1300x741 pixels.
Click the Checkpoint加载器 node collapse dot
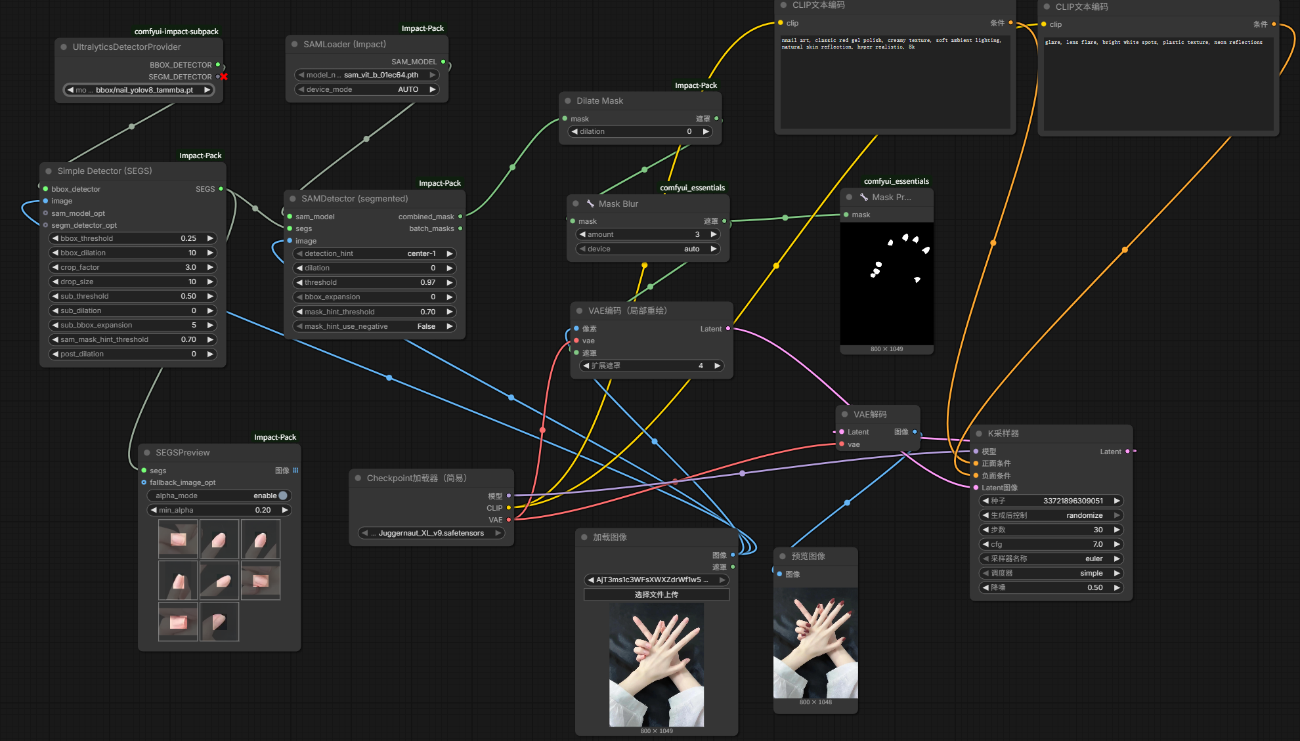[358, 478]
